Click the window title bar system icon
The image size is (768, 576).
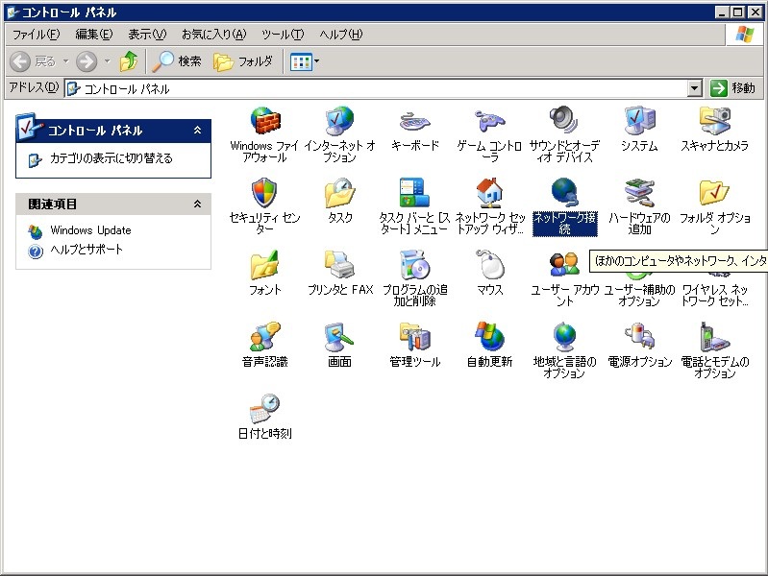point(12,12)
